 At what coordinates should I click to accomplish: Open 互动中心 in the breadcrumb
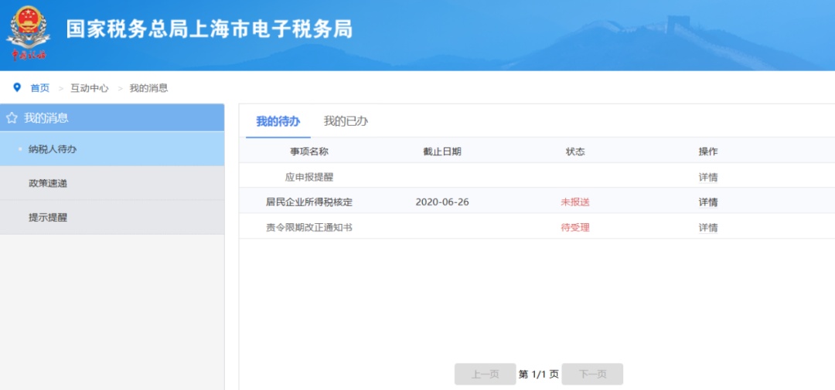click(x=90, y=88)
